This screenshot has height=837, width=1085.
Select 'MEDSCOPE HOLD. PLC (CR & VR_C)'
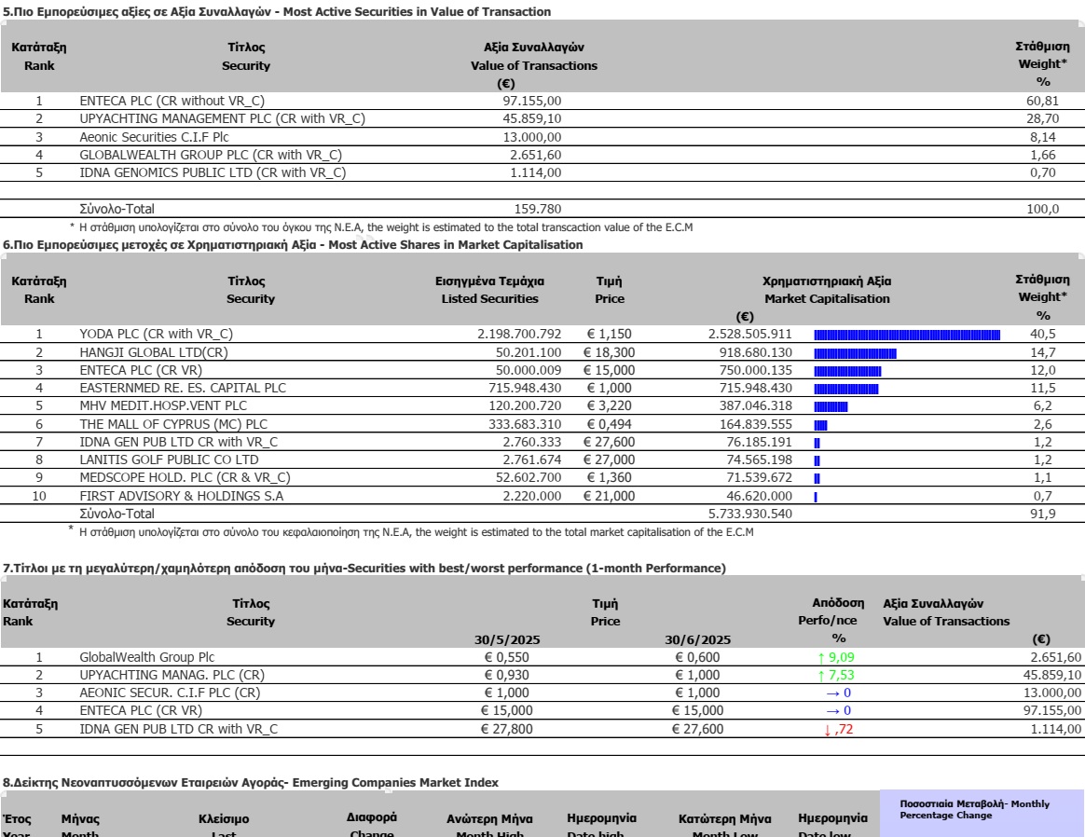point(185,478)
